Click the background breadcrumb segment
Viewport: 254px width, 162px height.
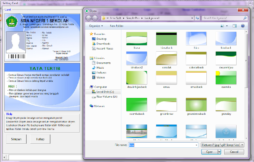tap(152, 18)
